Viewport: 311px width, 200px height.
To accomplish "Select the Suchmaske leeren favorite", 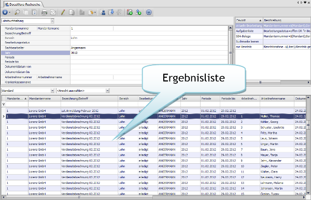I will click(x=273, y=41).
